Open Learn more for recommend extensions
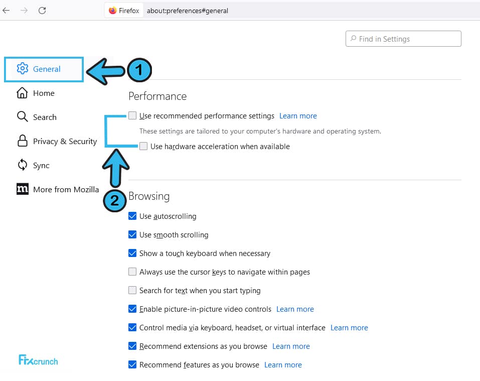The image size is (480, 381). 291,346
